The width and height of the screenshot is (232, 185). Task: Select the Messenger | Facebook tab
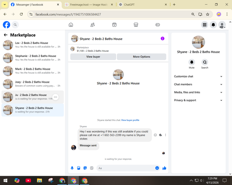35,5
